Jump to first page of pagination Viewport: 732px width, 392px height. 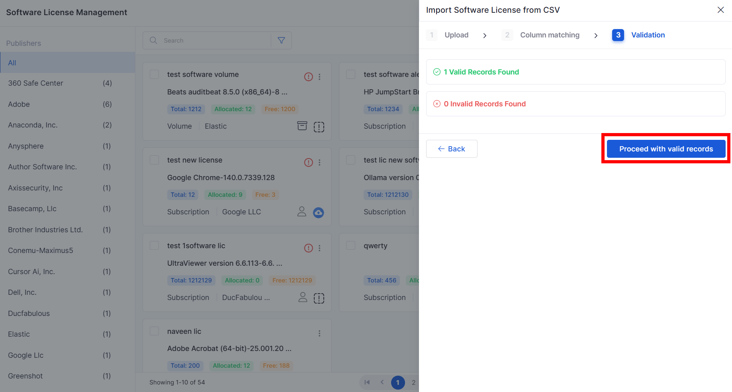367,382
